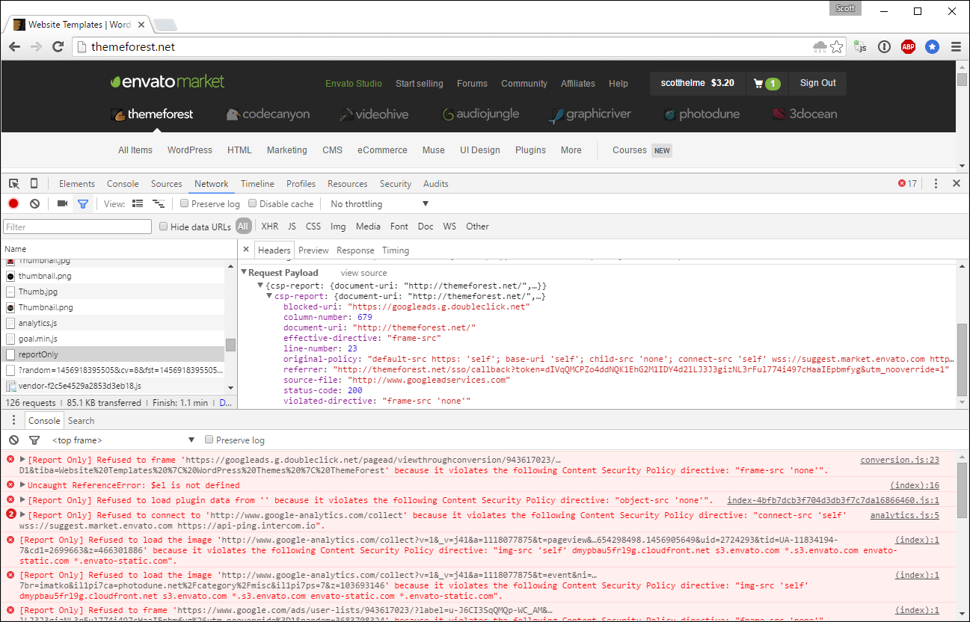This screenshot has height=622, width=970.
Task: Collapse the csp-report object in Request Payload
Action: coord(269,295)
